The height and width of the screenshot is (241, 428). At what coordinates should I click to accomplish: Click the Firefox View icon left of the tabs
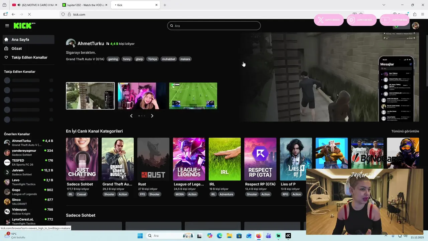click(x=4, y=5)
